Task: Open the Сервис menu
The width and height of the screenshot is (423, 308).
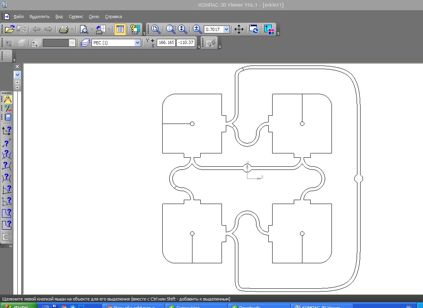Action: 76,16
